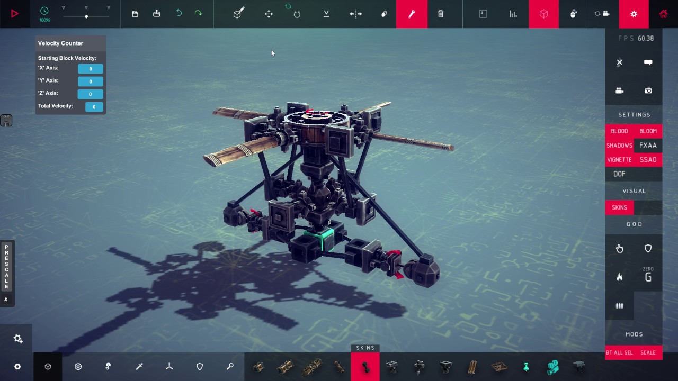Select the teal camera block
The width and height of the screenshot is (678, 381).
(x=552, y=367)
